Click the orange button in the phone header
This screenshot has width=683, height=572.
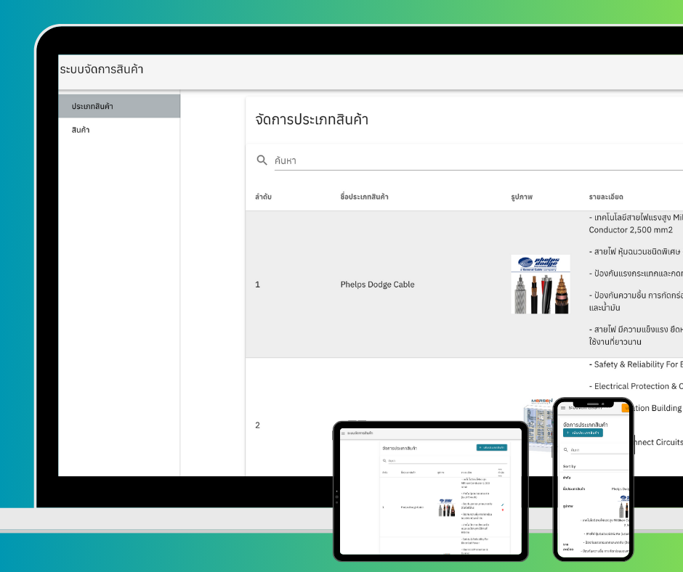tap(626, 408)
